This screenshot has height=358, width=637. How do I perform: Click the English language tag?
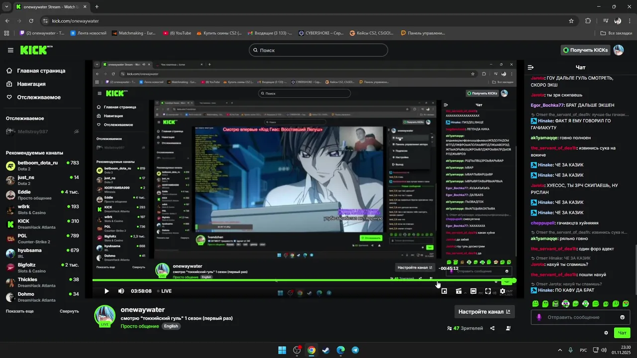pos(171,326)
